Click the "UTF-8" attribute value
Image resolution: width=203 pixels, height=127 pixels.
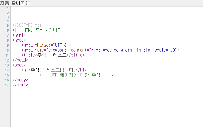tap(61, 45)
